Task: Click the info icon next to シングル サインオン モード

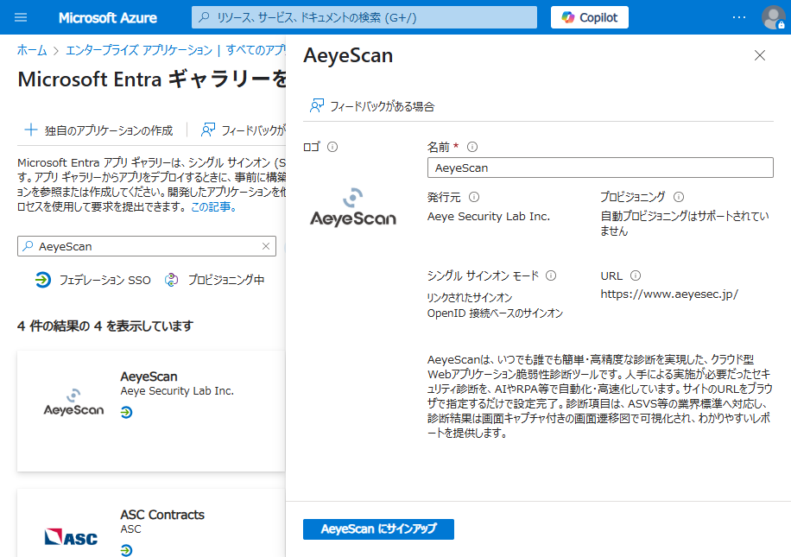Action: [x=551, y=275]
